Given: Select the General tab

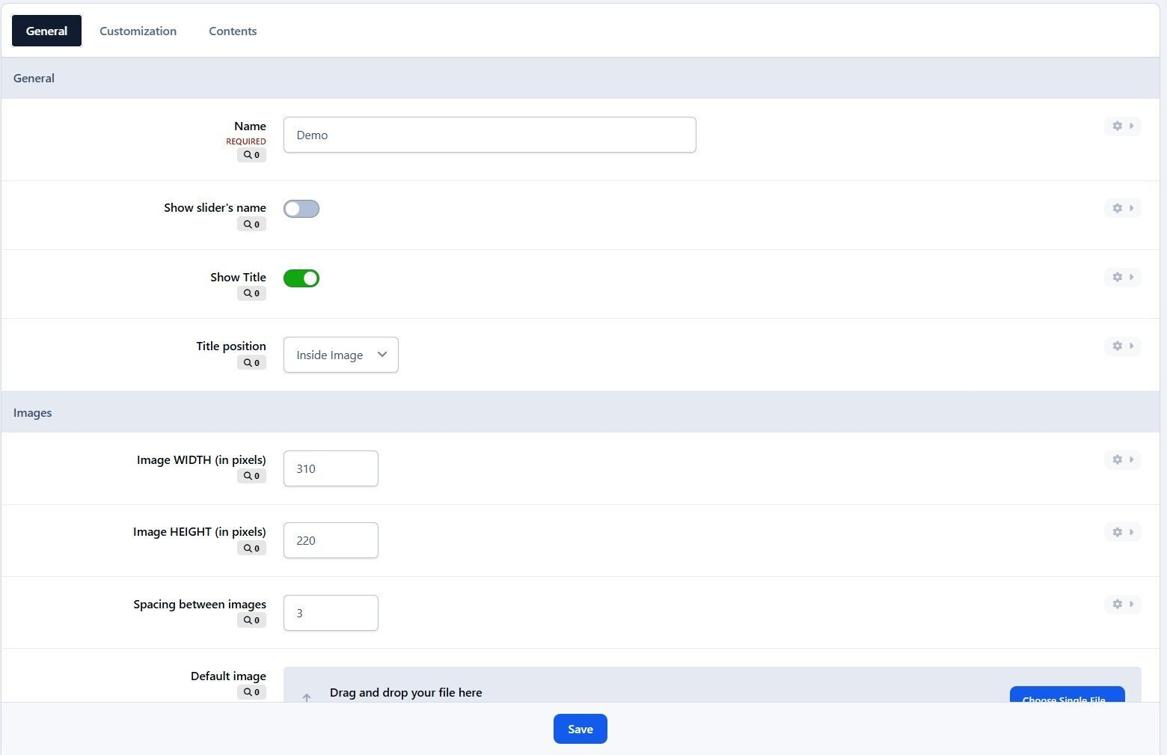Looking at the screenshot, I should pyautogui.click(x=46, y=31).
